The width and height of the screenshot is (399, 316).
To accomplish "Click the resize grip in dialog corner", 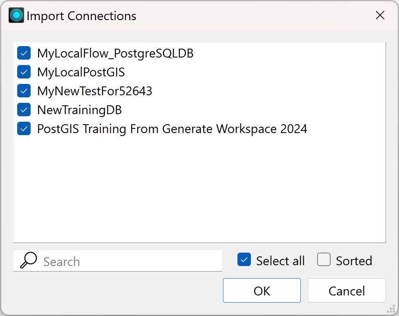I will click(391, 309).
